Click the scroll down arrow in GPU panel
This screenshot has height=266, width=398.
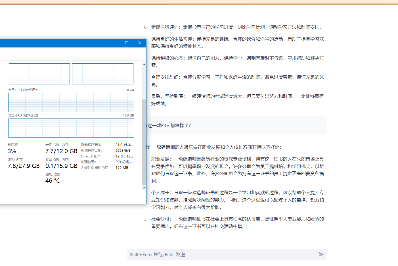click(144, 188)
